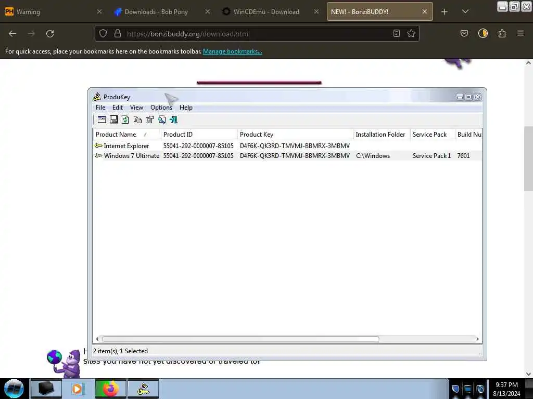
Task: Click the 7601 build number cell
Action: coord(463,155)
